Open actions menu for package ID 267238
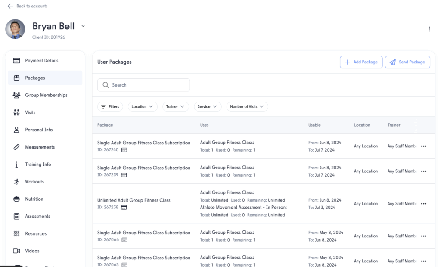This screenshot has width=441, height=267. click(423, 203)
